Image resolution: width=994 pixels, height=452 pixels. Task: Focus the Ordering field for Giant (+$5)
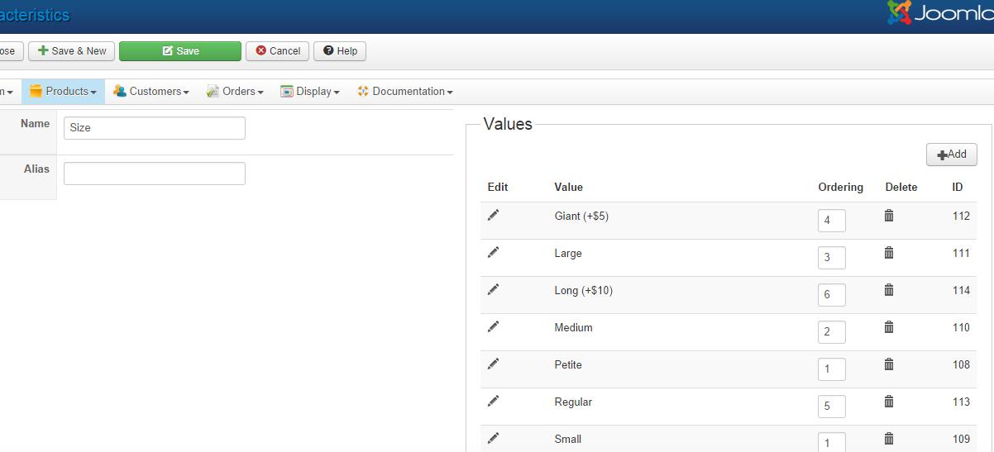pos(831,221)
